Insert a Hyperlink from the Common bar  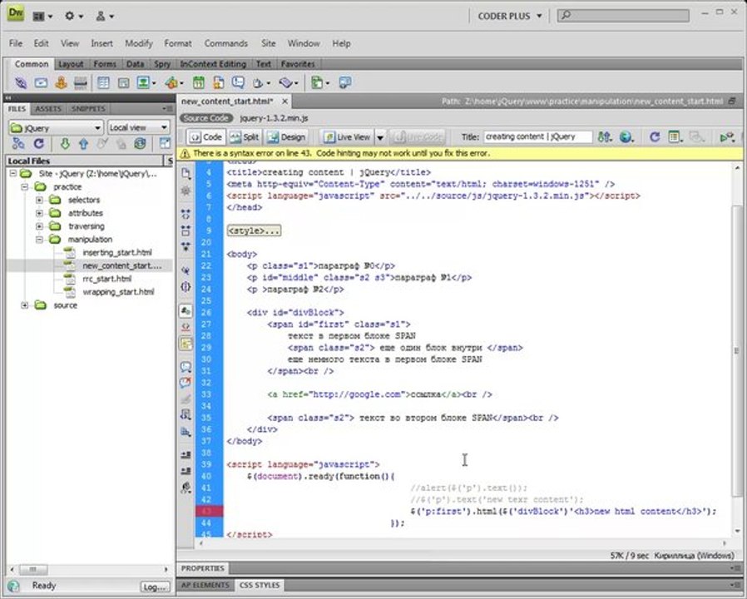point(21,83)
